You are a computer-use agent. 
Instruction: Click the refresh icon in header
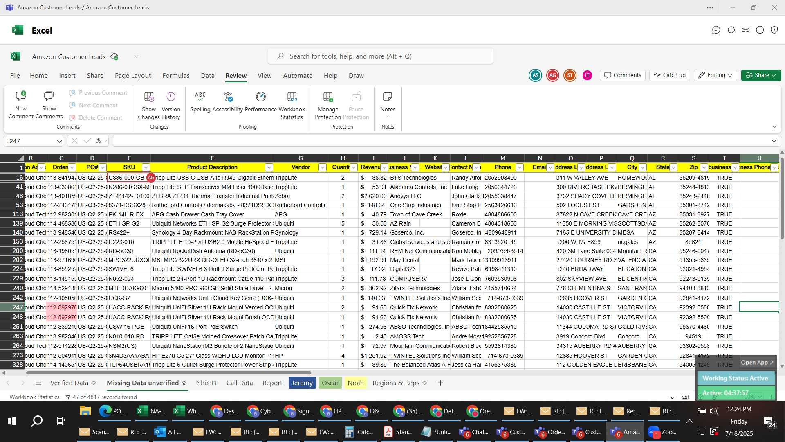click(731, 30)
